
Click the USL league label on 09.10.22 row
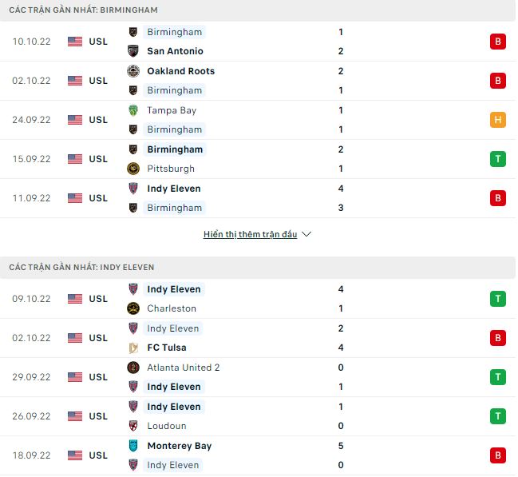(x=98, y=299)
